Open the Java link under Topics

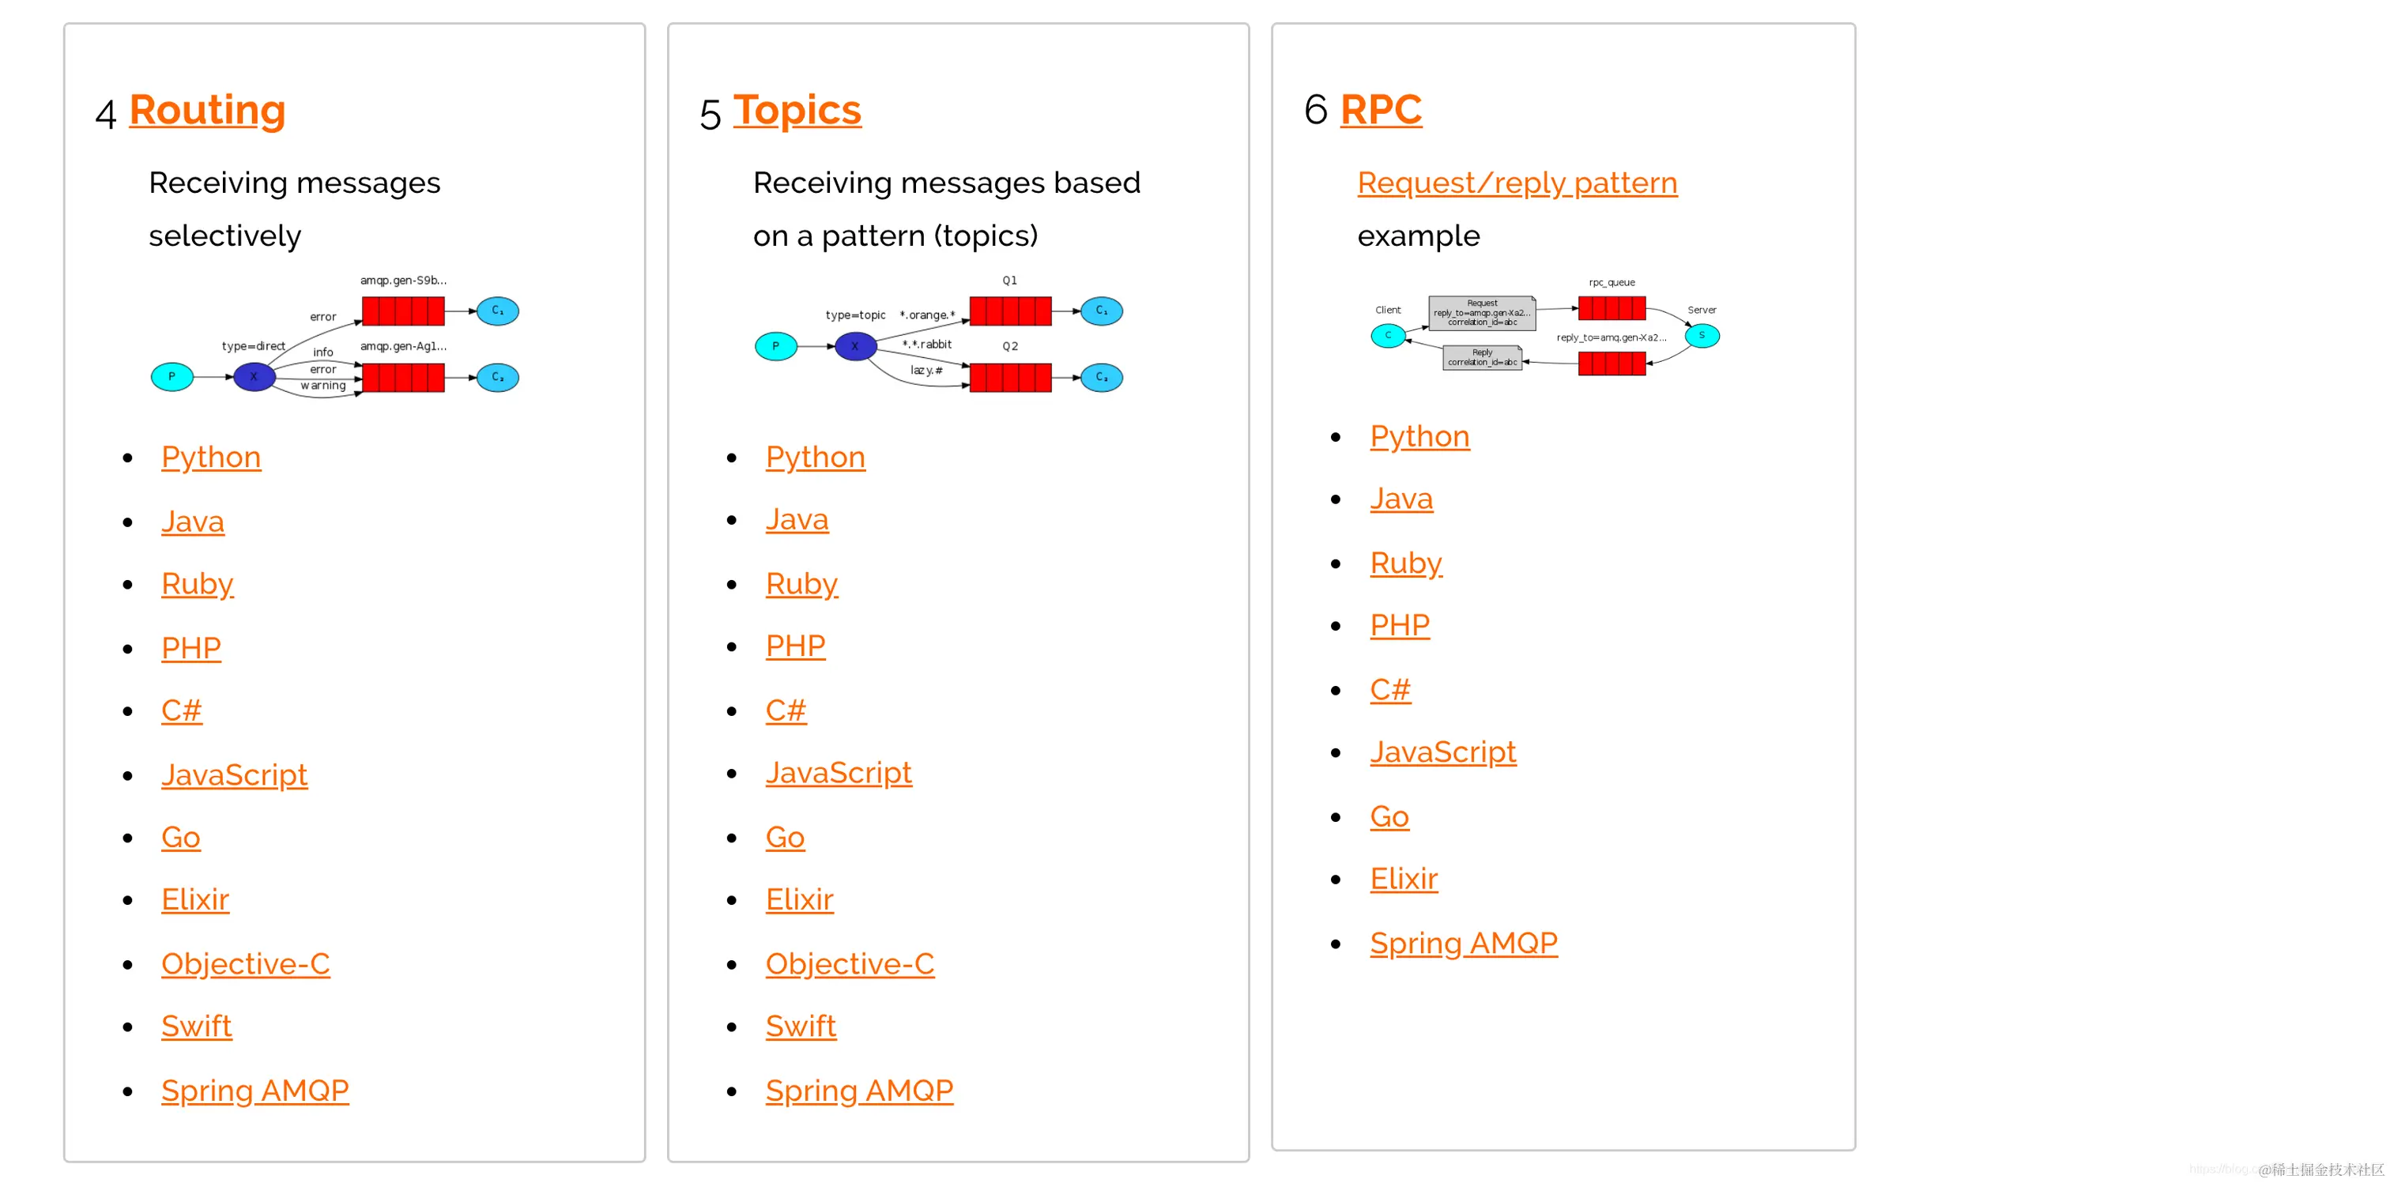click(796, 520)
